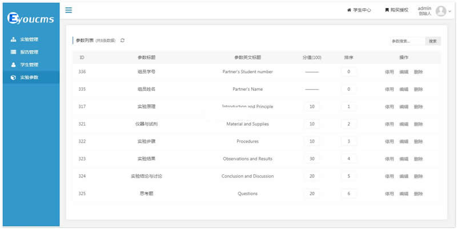Click the hamburger menu icon to collapse sidebar
The height and width of the screenshot is (229, 457).
[69, 10]
